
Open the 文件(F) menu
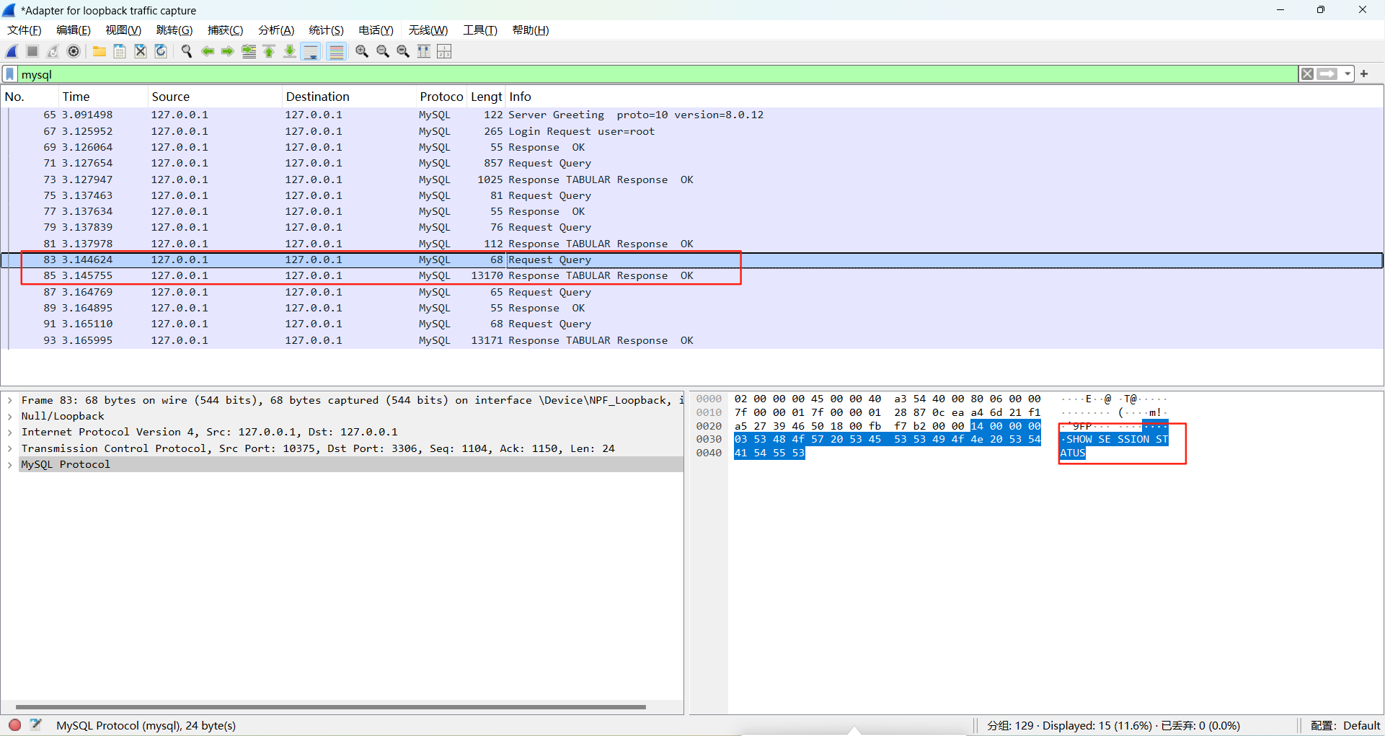[x=25, y=30]
